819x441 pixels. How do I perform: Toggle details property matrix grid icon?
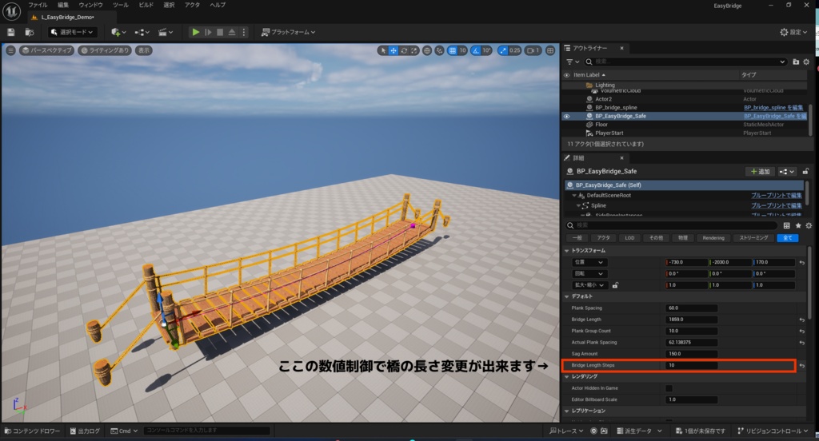[x=787, y=225]
